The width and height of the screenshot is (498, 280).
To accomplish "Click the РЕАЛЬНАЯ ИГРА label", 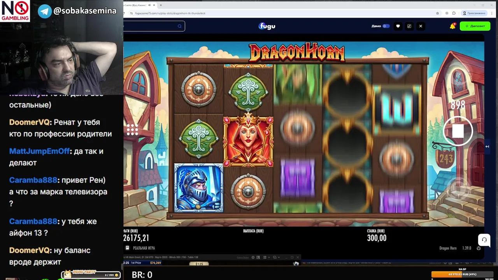I will click(144, 248).
